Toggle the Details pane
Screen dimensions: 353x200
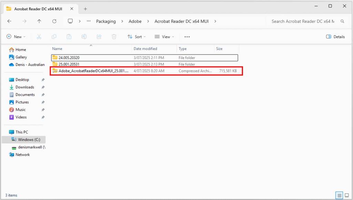click(335, 37)
